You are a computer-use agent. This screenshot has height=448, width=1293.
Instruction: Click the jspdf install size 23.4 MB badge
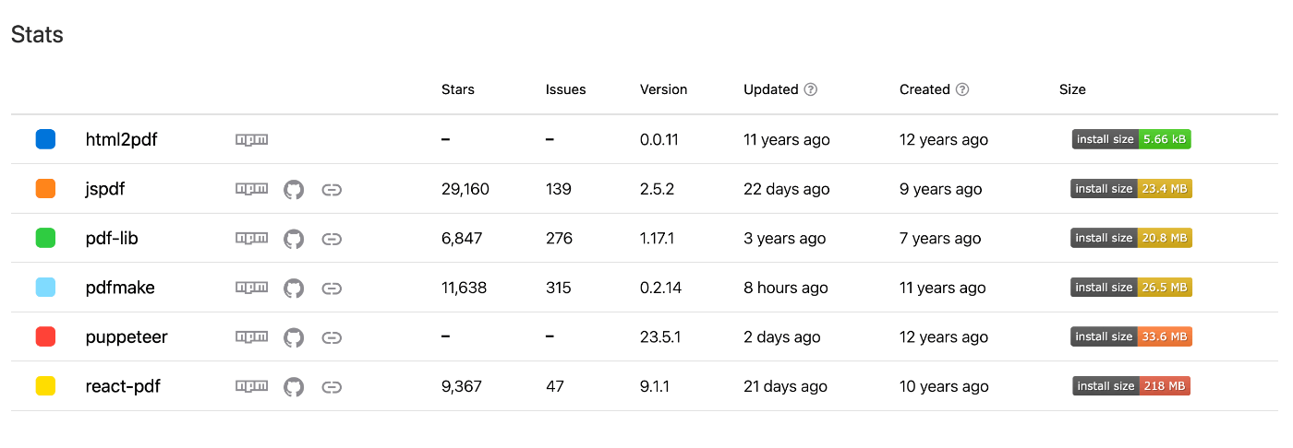[1131, 188]
